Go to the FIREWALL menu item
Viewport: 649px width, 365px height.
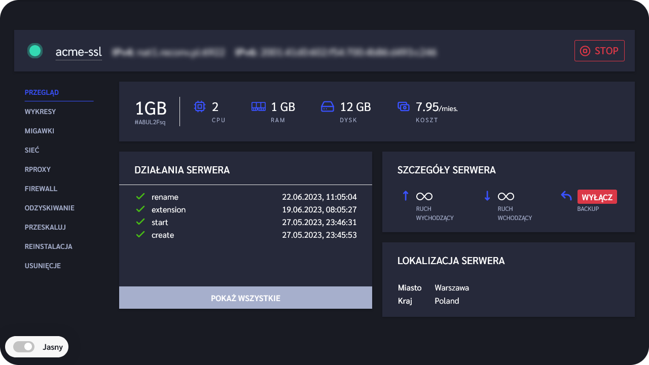pos(41,189)
